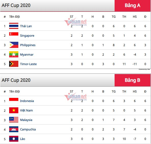The height and width of the screenshot is (144, 151).
Task: Open the Timor-Leste team link
Action: click(x=28, y=64)
